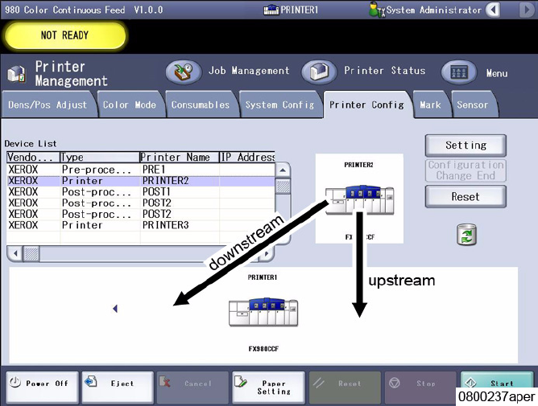Screen dimensions: 538x406
Task: Open the Mark tab
Action: click(430, 105)
